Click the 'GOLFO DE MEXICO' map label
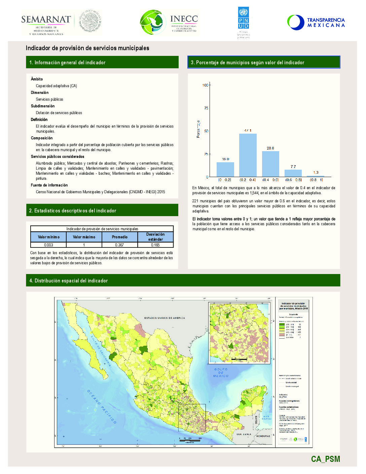The image size is (366, 474). pyautogui.click(x=221, y=372)
